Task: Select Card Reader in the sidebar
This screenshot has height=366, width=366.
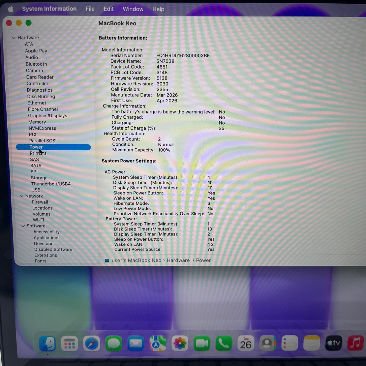Action: coord(40,77)
